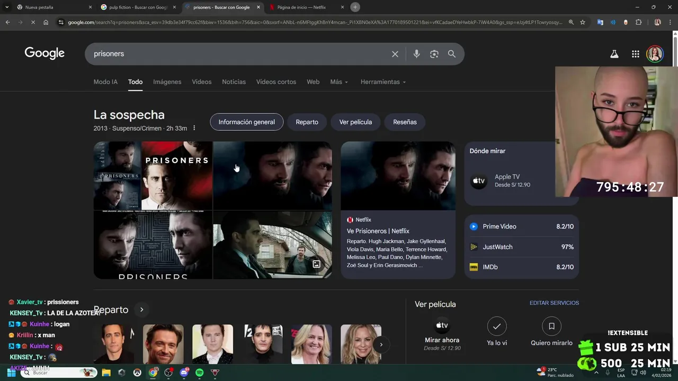Click the browser address bar URL
The height and width of the screenshot is (381, 678).
click(315, 22)
